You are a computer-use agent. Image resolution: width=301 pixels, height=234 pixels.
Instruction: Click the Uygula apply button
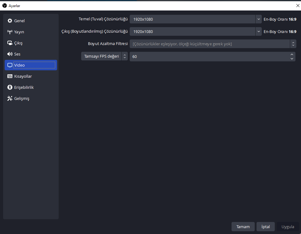click(x=288, y=227)
